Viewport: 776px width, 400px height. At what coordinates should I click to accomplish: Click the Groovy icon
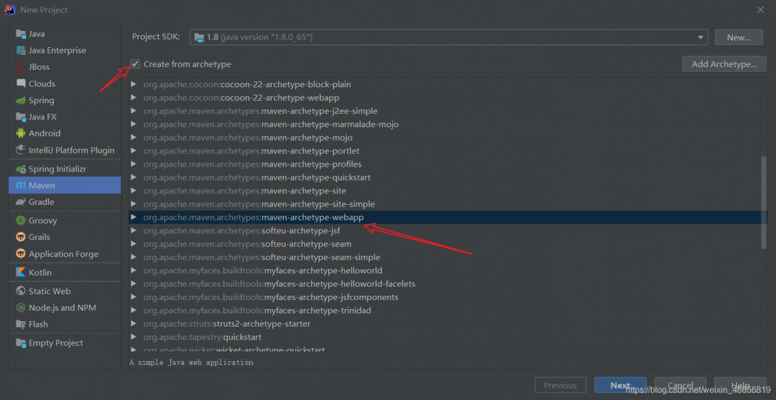point(21,221)
